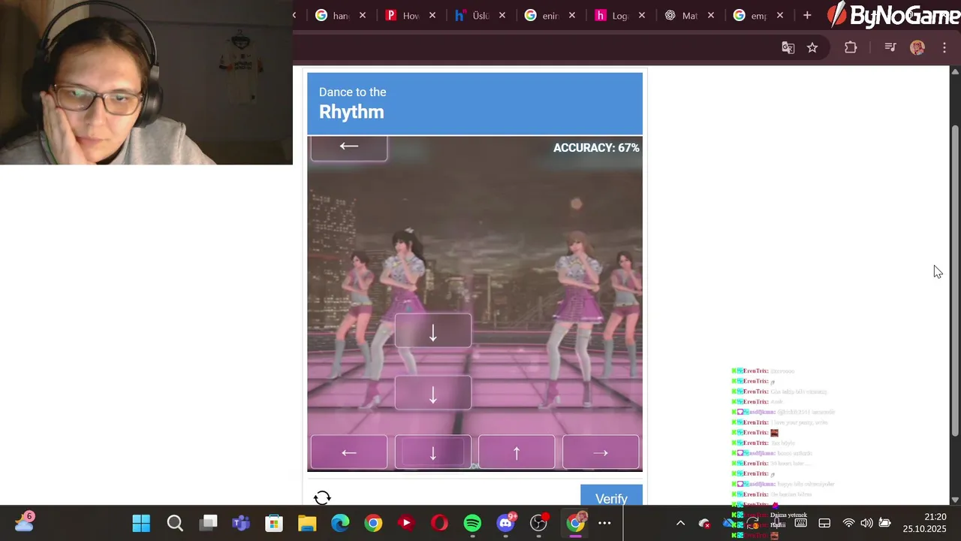
Task: Close the 'enin' Google tab
Action: (x=572, y=15)
